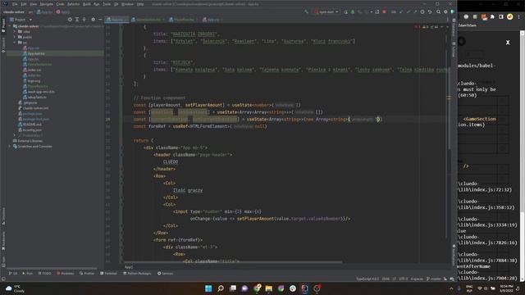Screen dimensions: 525x295
Task: Show hidden system tray icons
Action: 451,288
